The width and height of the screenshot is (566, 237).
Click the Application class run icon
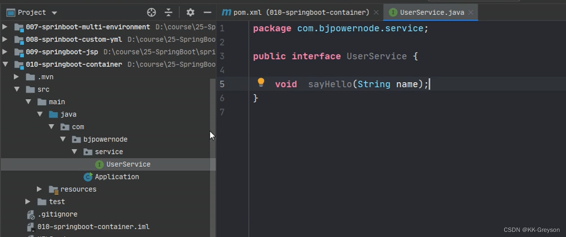[88, 177]
